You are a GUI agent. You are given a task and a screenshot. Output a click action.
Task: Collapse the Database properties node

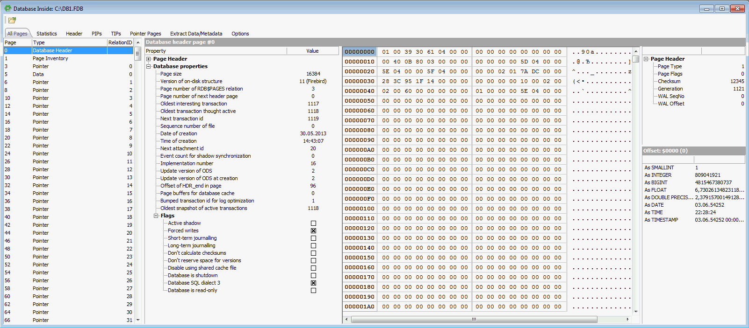149,66
